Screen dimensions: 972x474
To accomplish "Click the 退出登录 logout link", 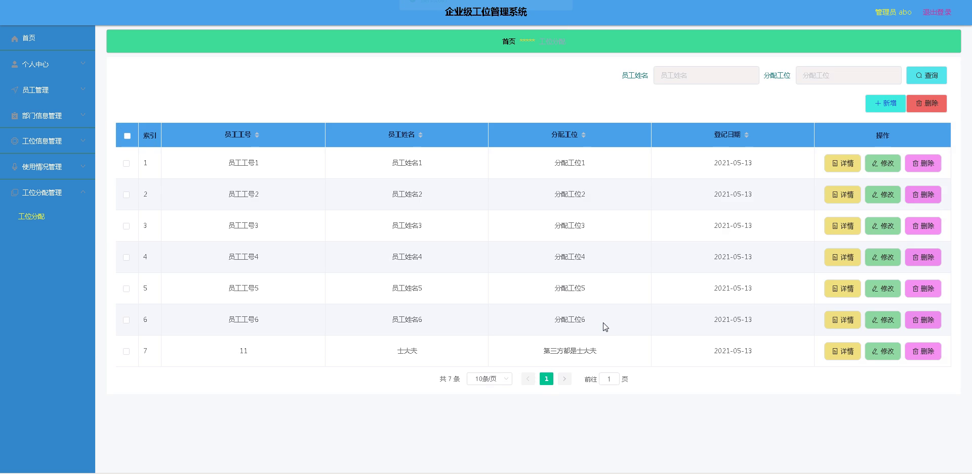I will point(937,12).
